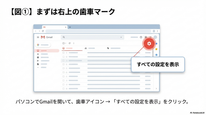Image resolution: width=206 pixels, height=115 pixels.
Task: Expand the select-all checkbox dropdown arrow
Action: [65, 43]
